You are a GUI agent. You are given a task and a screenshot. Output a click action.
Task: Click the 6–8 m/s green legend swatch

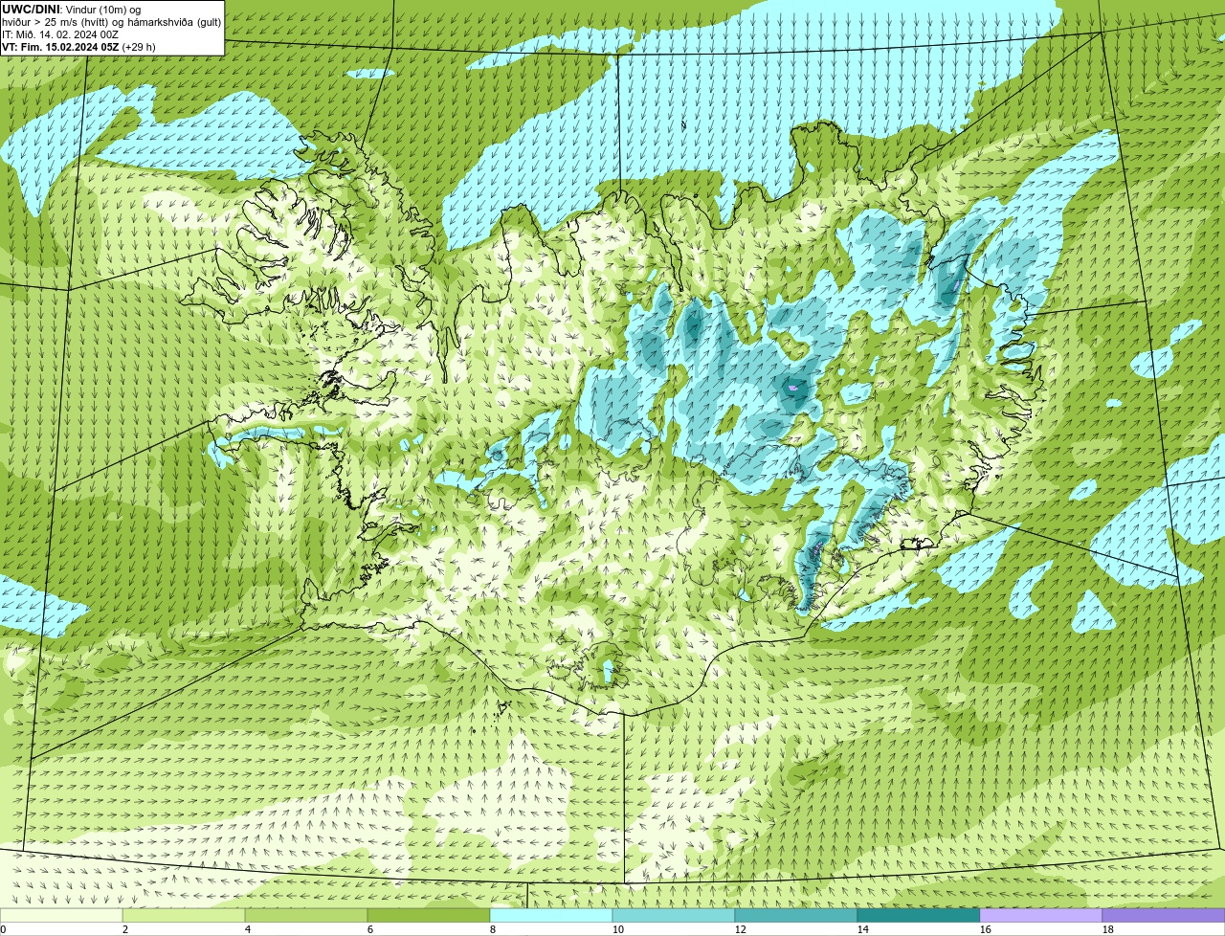coord(429,915)
